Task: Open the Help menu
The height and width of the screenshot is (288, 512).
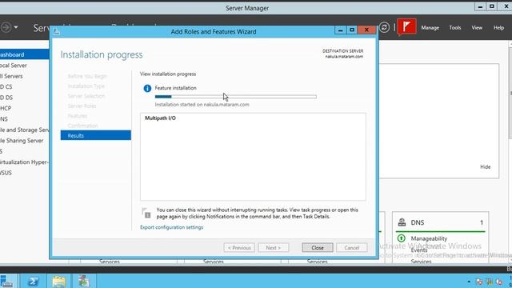Action: 498,28
